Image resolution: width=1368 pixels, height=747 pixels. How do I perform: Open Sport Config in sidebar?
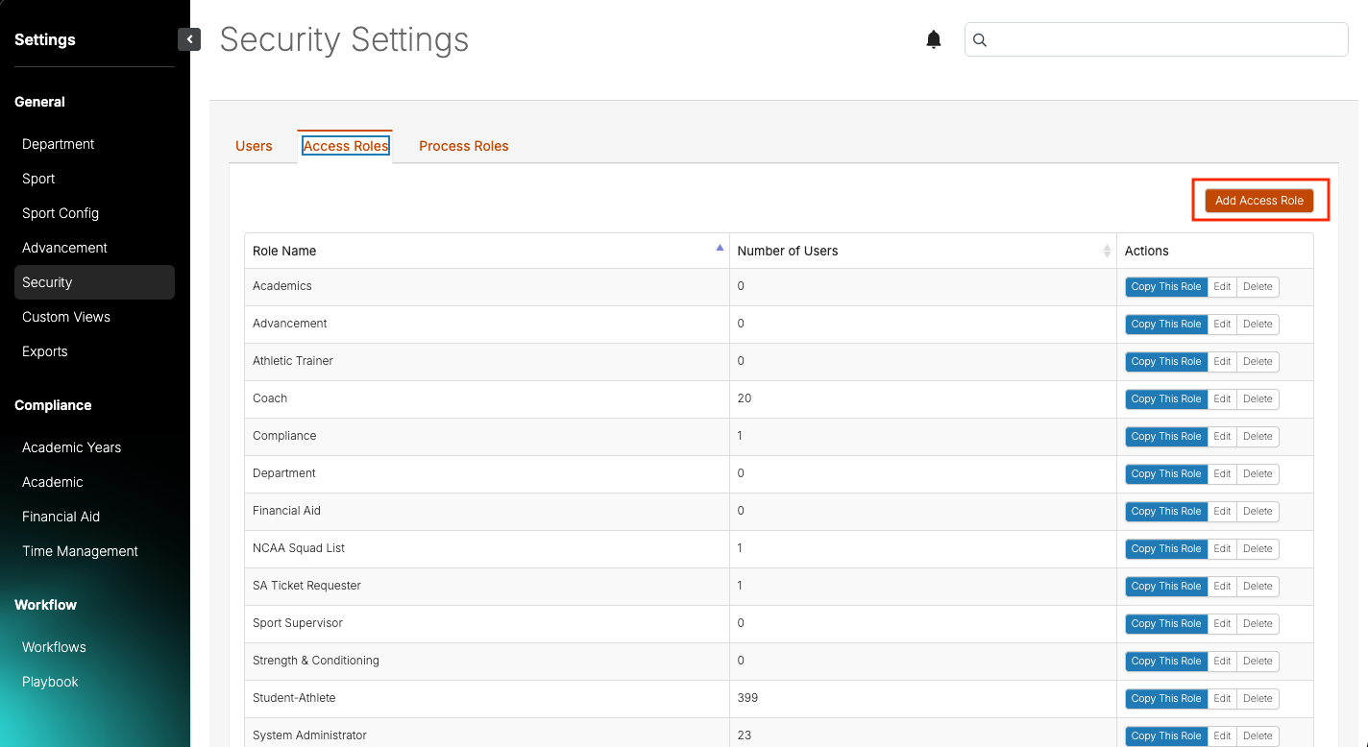click(x=61, y=213)
